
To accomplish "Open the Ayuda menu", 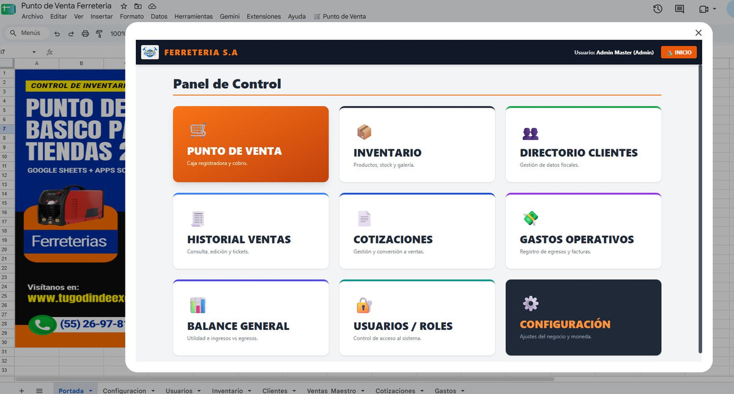I will pos(297,17).
